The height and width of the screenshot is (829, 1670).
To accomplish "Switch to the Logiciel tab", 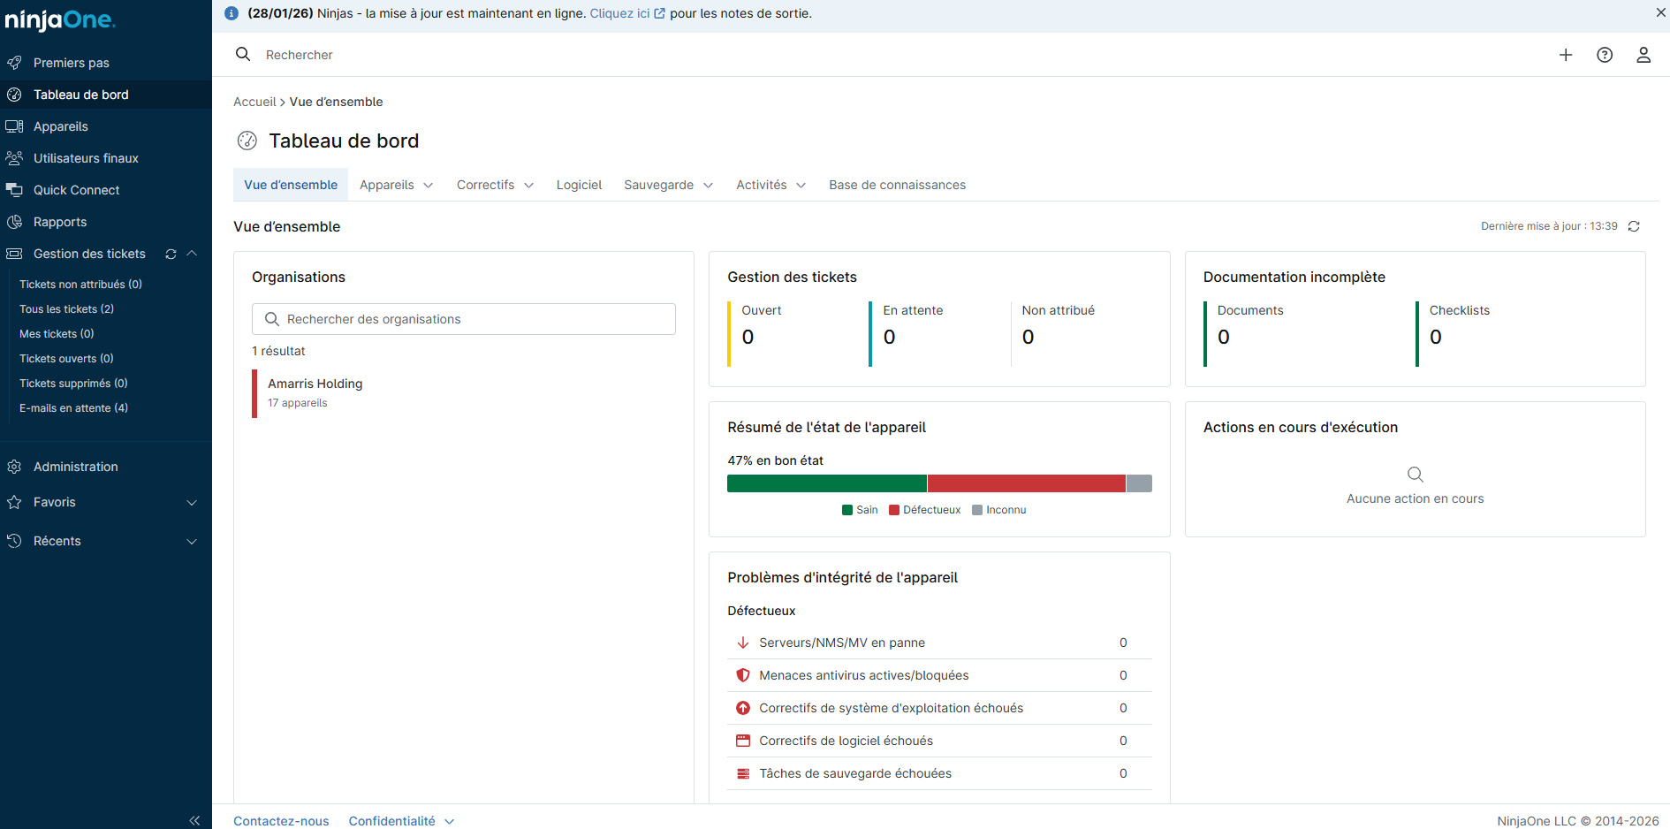I will (x=579, y=185).
